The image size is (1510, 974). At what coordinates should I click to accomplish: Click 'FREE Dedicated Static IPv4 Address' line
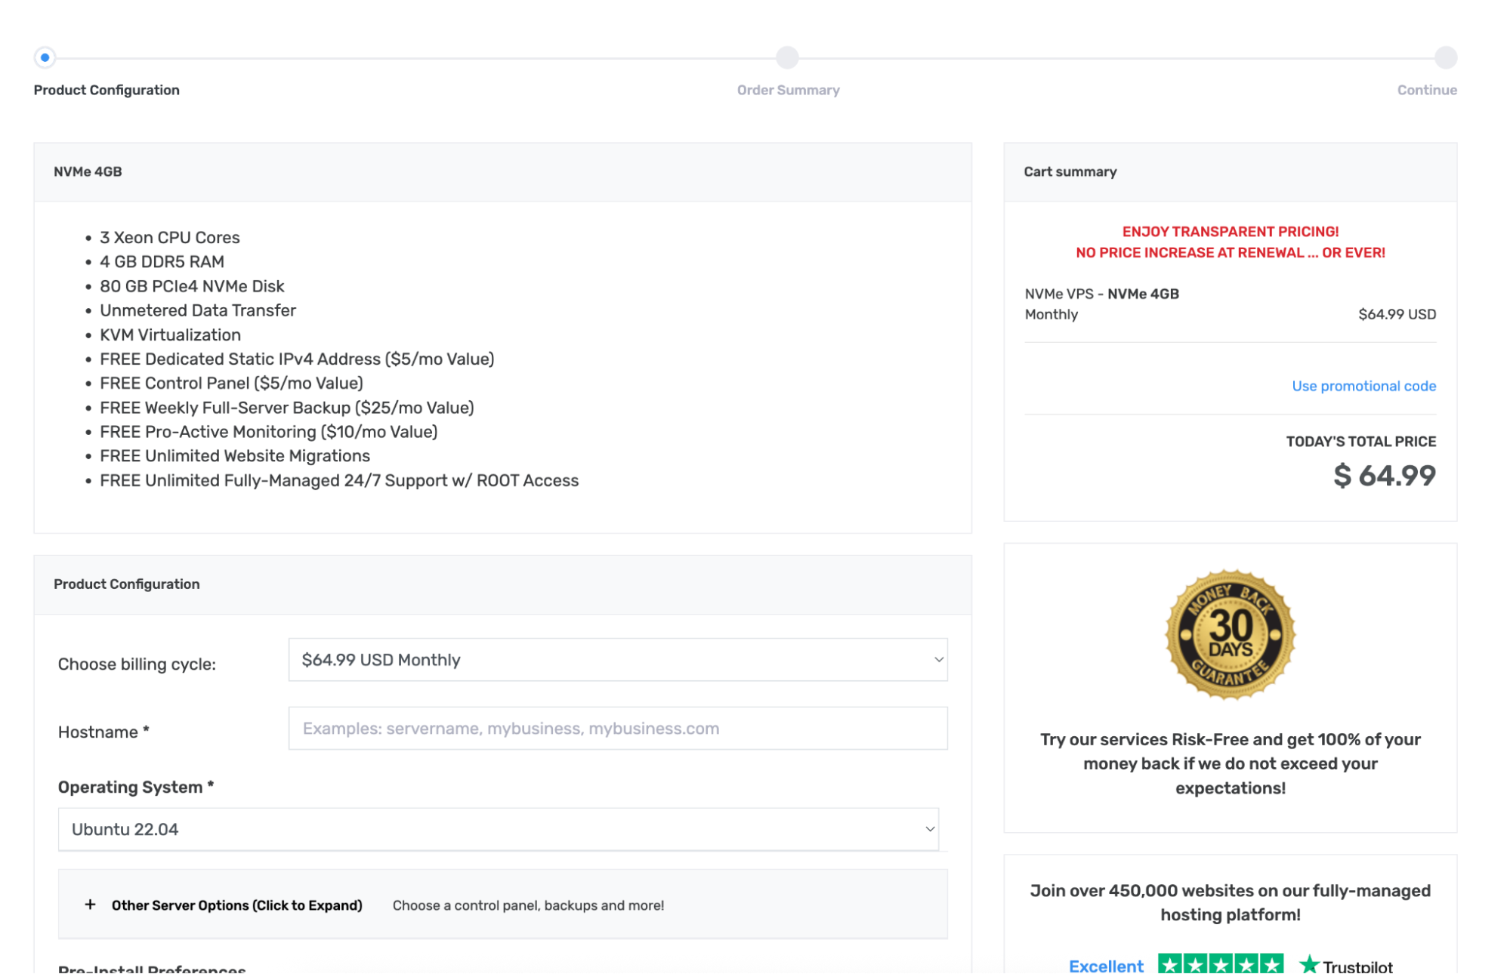point(297,359)
